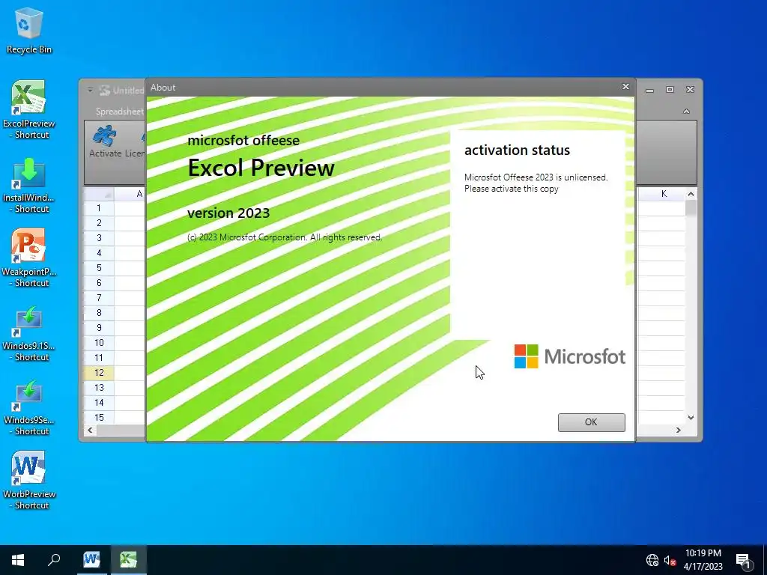Viewport: 767px width, 575px height.
Task: Close the About dialog
Action: coord(625,87)
